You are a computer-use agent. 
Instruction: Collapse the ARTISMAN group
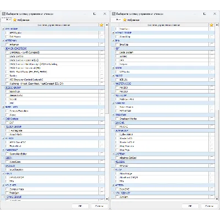[3, 41]
